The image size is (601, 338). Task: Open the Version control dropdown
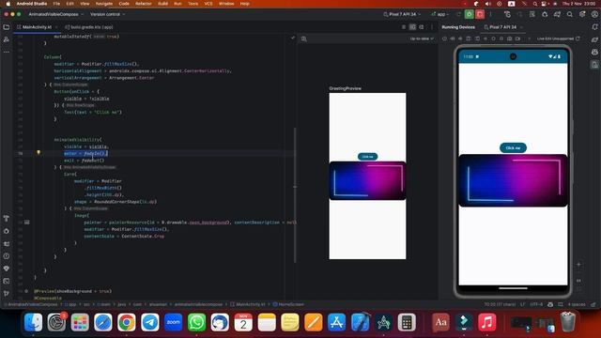pos(107,14)
